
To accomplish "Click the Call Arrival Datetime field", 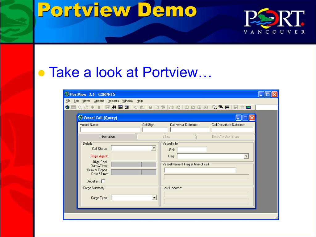I will [190, 130].
